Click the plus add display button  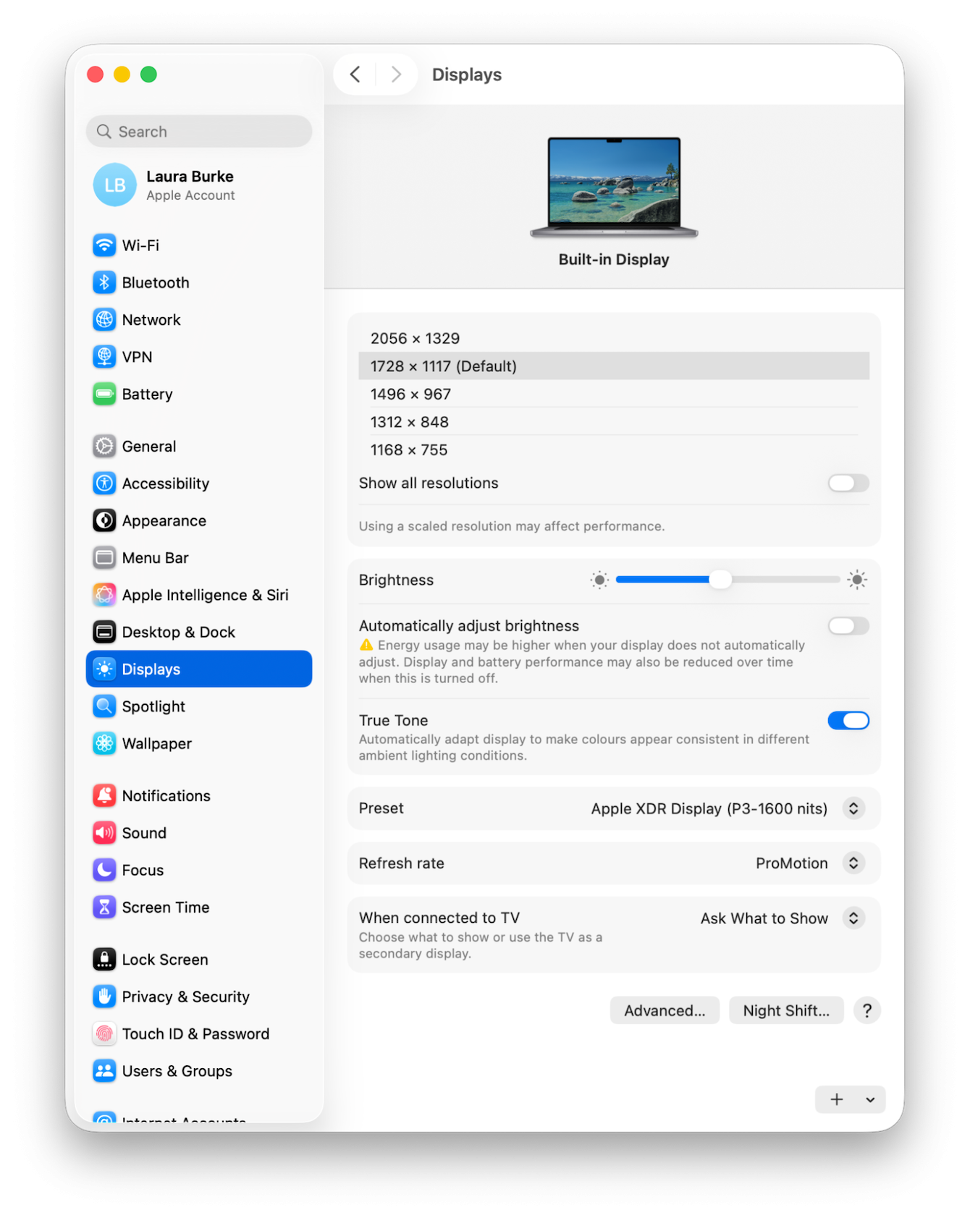pos(837,1099)
